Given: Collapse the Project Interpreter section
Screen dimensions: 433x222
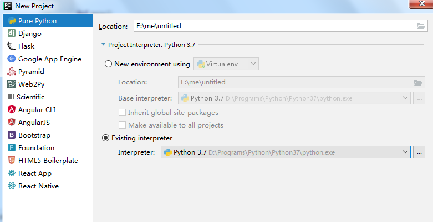Looking at the screenshot, I should point(103,45).
